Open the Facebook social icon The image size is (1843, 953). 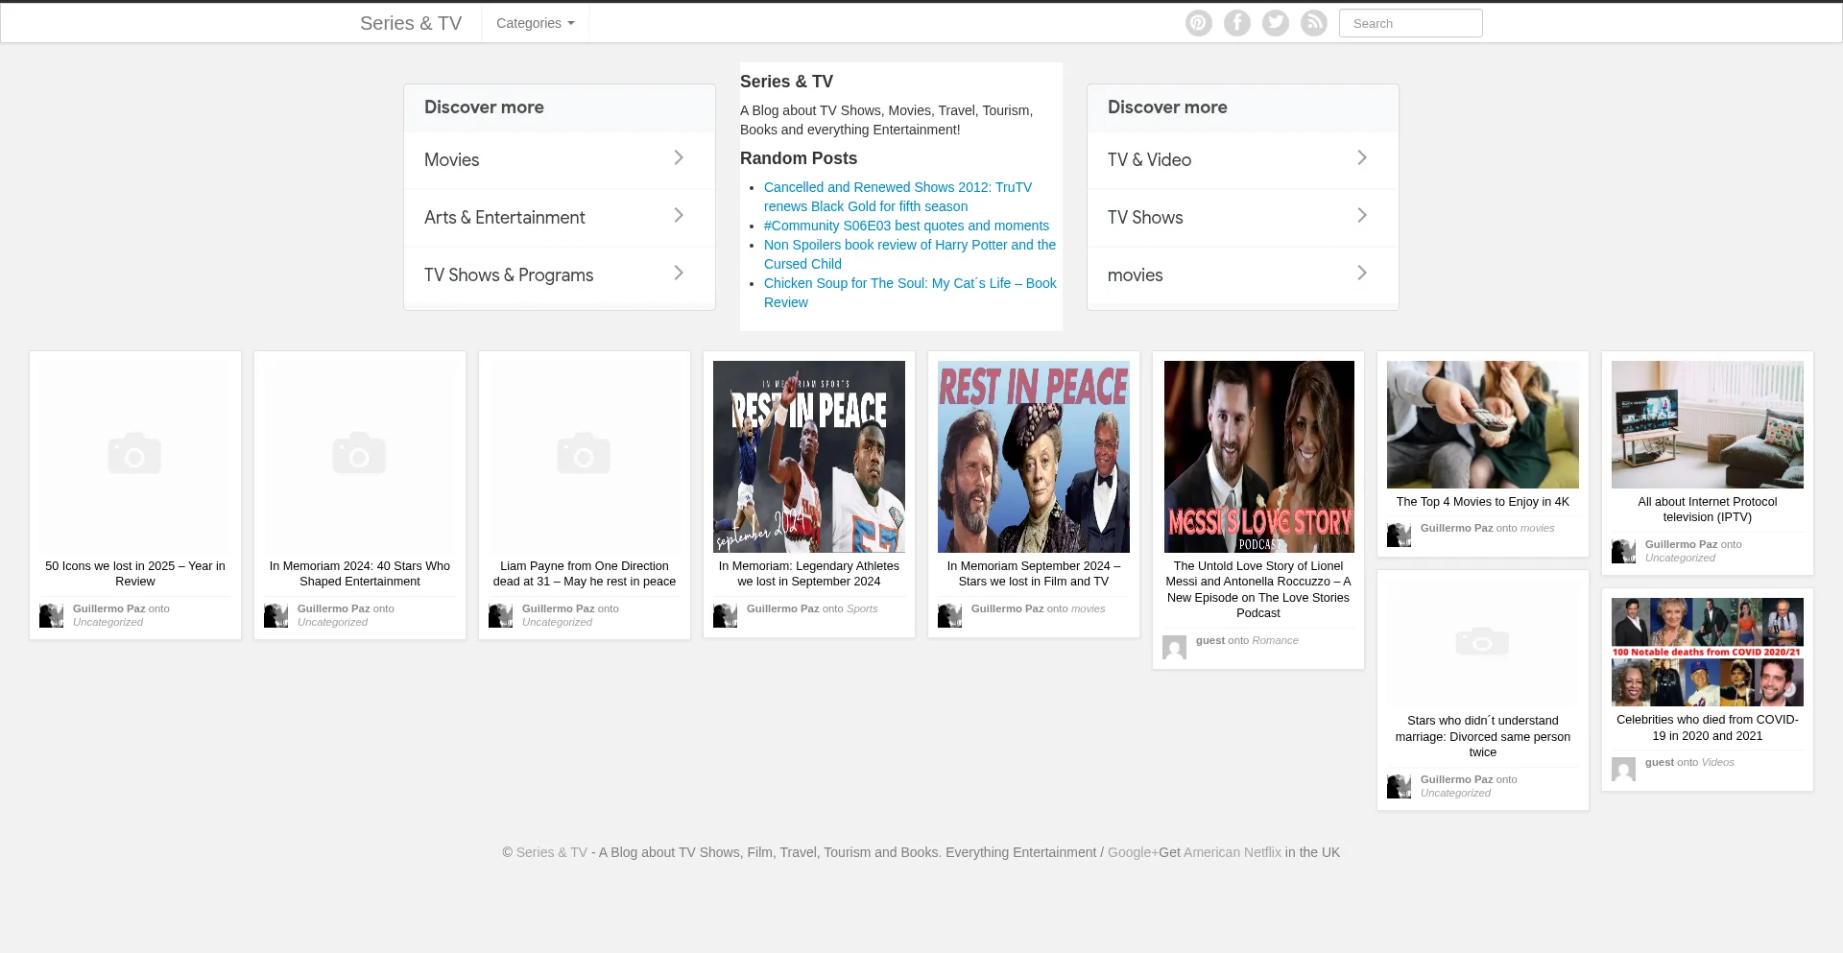pyautogui.click(x=1237, y=23)
